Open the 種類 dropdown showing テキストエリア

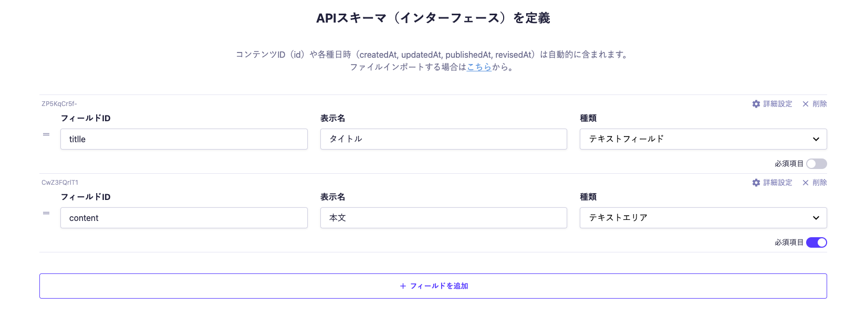(x=703, y=218)
